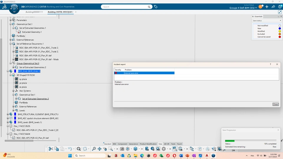The height and width of the screenshot is (159, 283).
Task: Click the tag icon beside search bar
Action: click(x=156, y=7)
